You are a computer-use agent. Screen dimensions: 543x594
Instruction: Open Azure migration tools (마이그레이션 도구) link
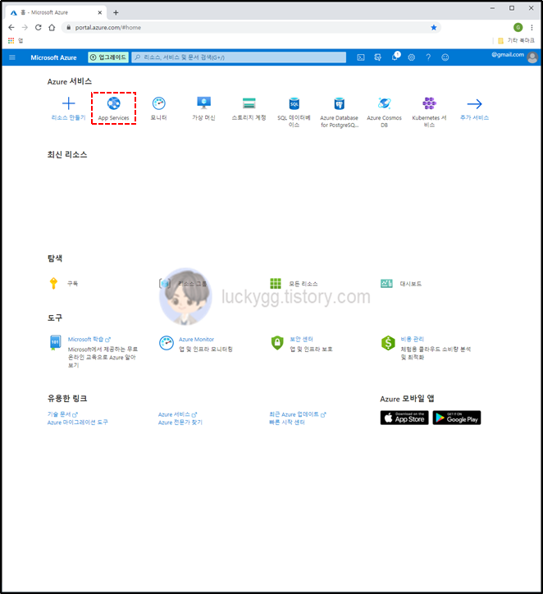(78, 423)
